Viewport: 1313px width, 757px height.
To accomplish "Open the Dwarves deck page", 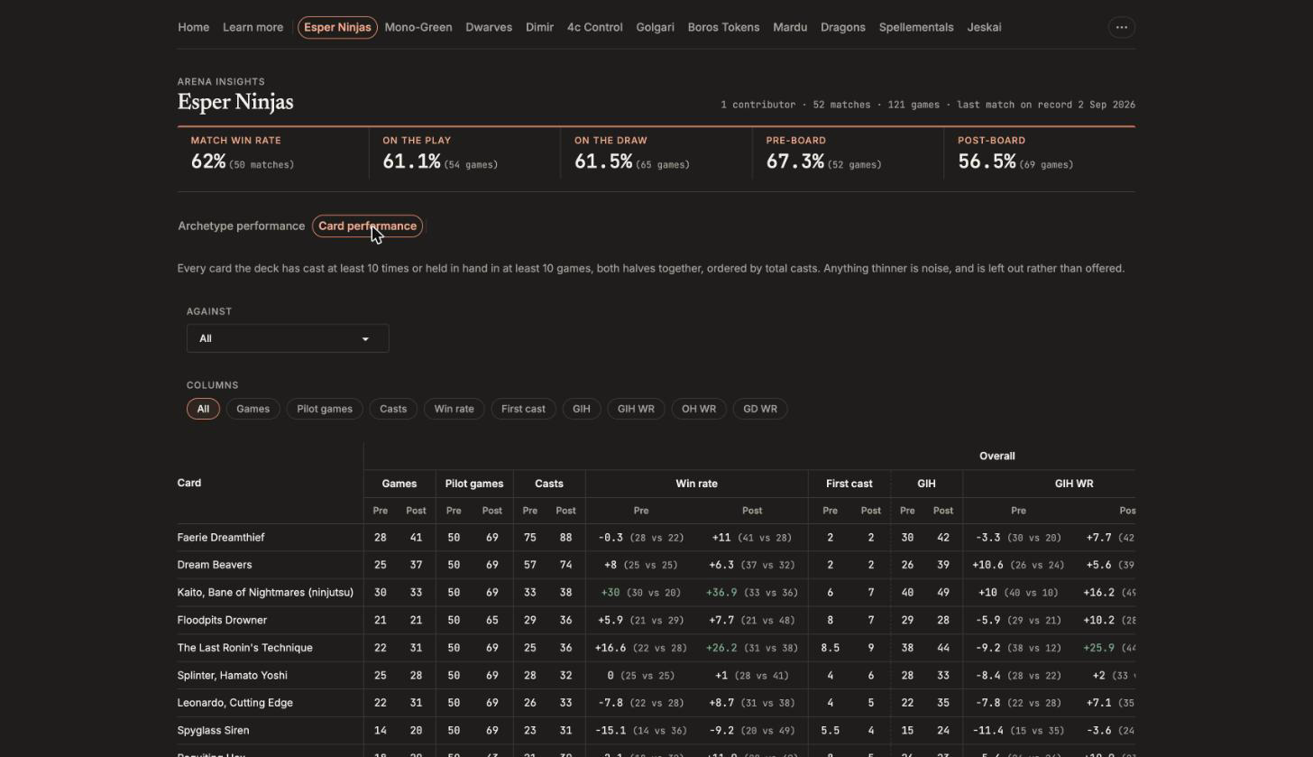I will pyautogui.click(x=489, y=27).
